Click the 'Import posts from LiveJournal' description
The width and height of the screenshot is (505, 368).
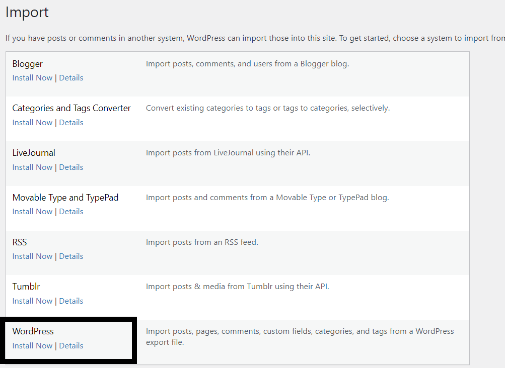coord(228,153)
